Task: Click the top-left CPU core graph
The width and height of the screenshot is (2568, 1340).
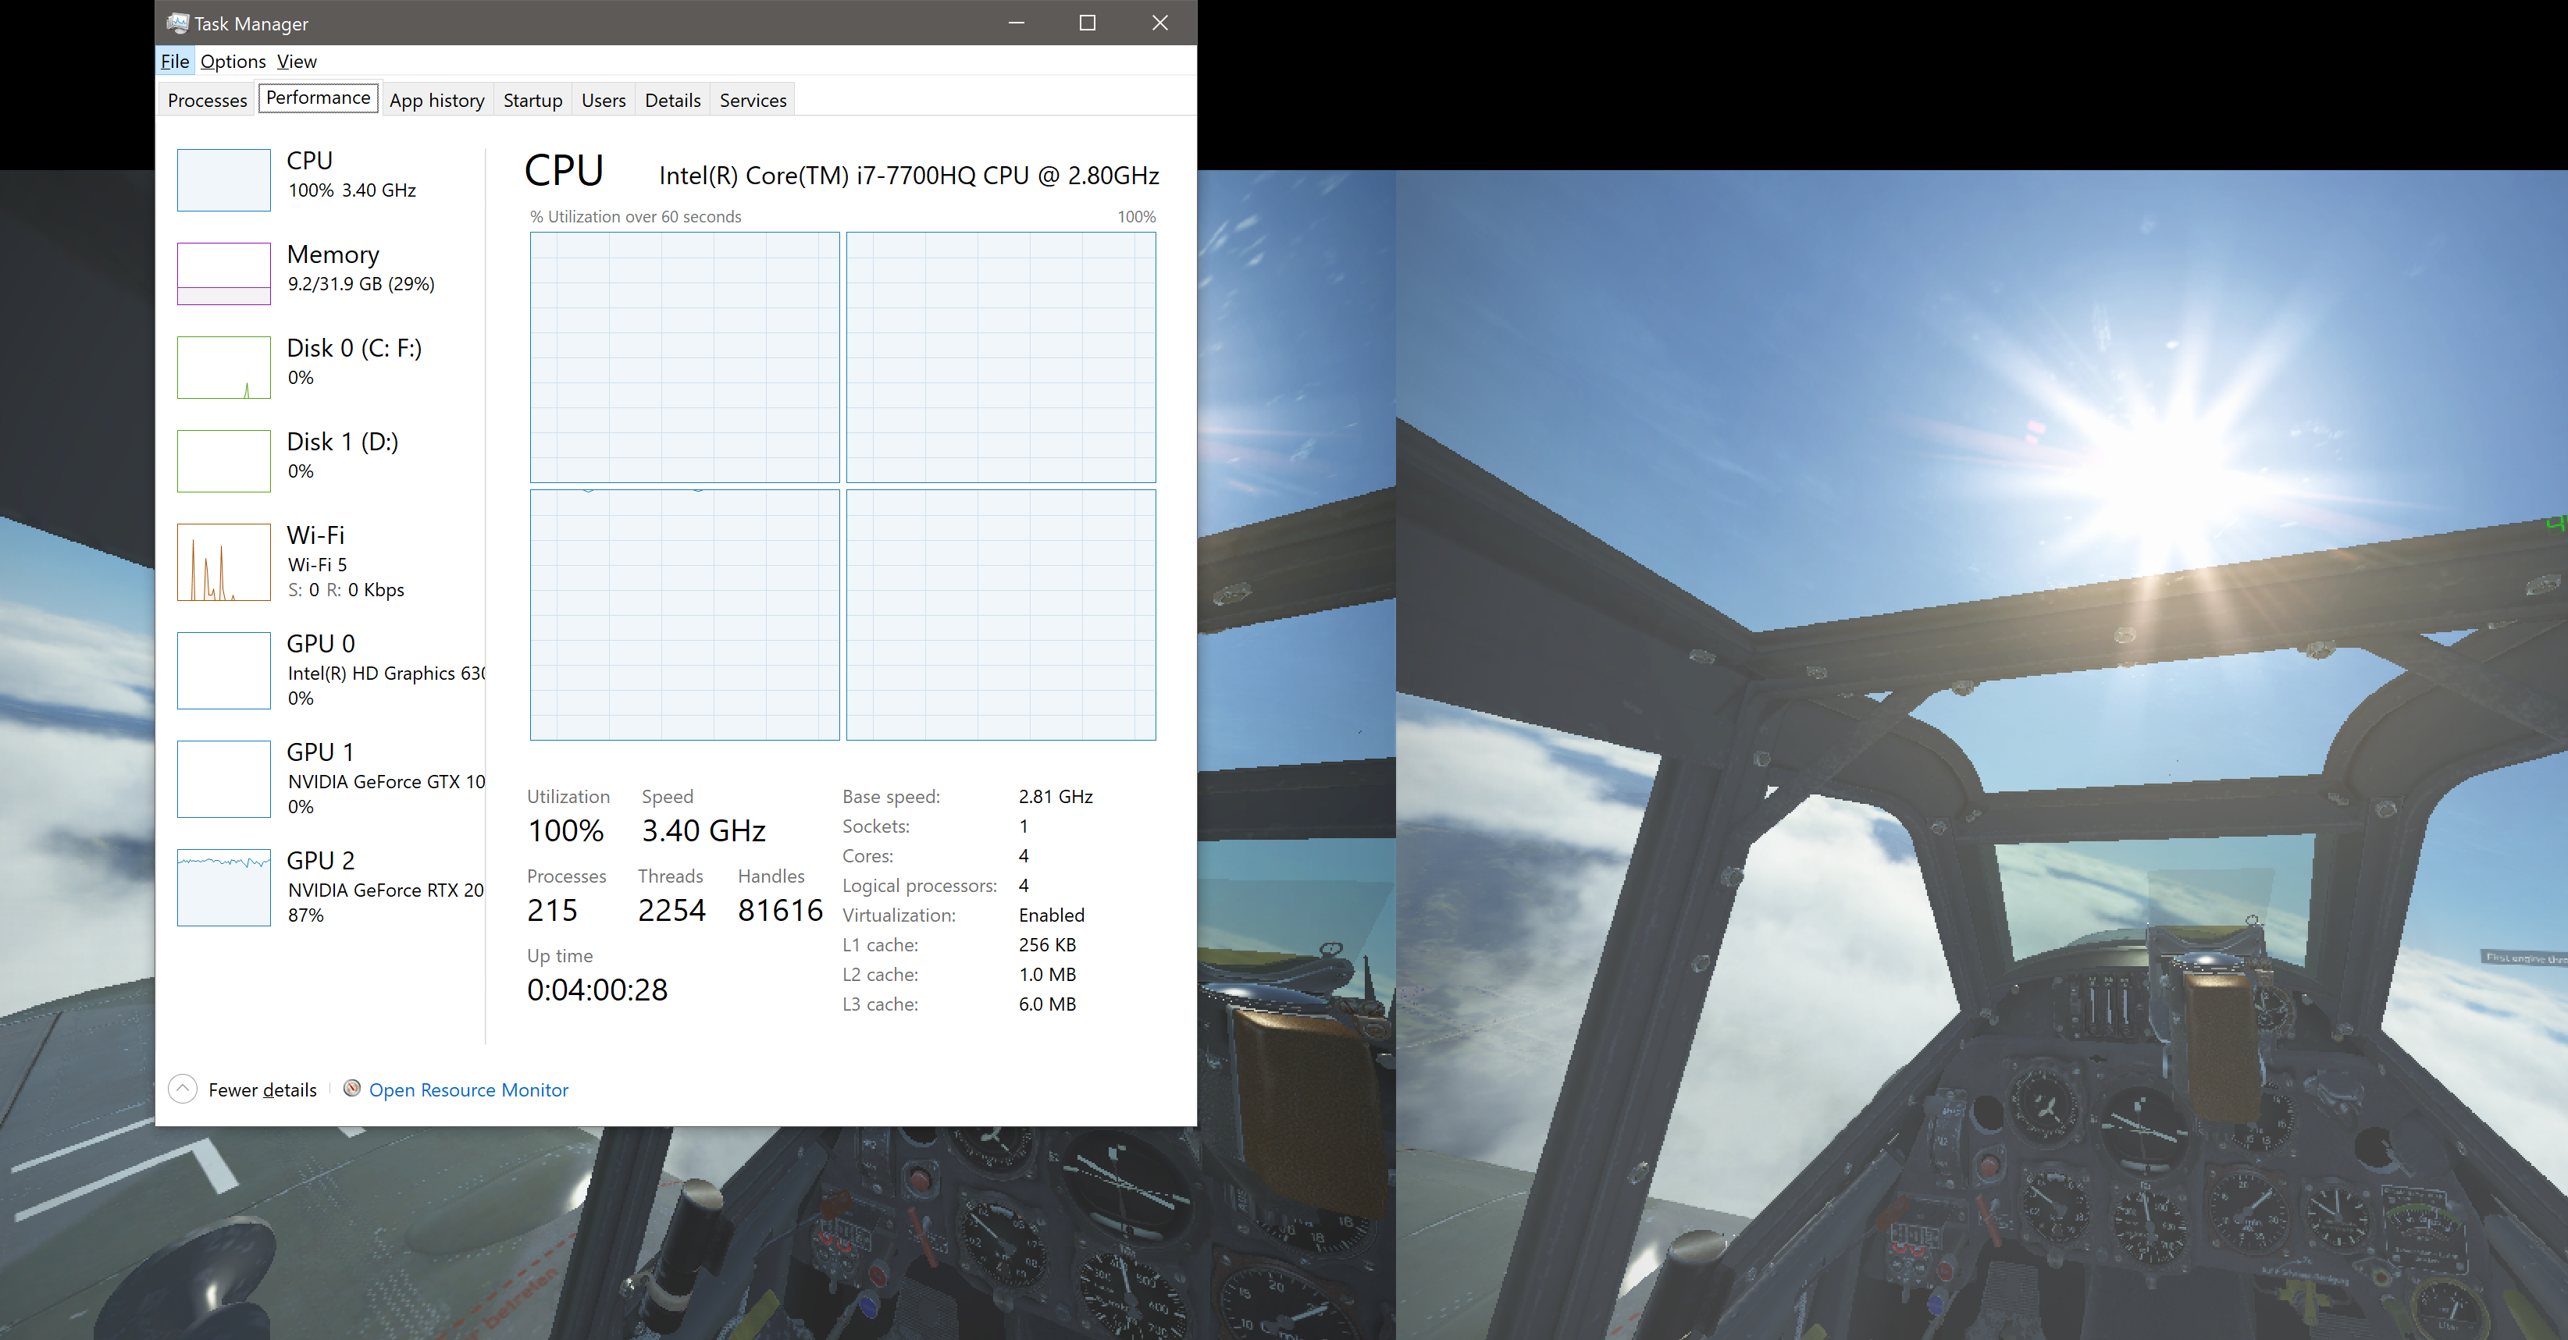Action: pyautogui.click(x=685, y=357)
